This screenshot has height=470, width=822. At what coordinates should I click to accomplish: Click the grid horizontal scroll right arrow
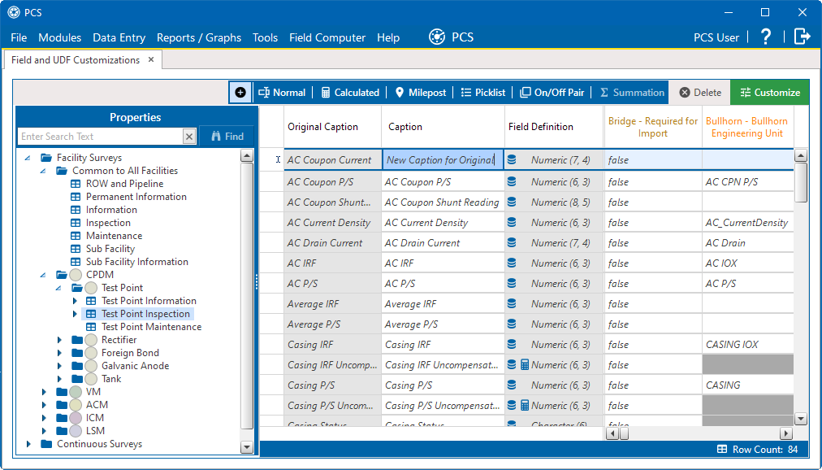coord(785,433)
